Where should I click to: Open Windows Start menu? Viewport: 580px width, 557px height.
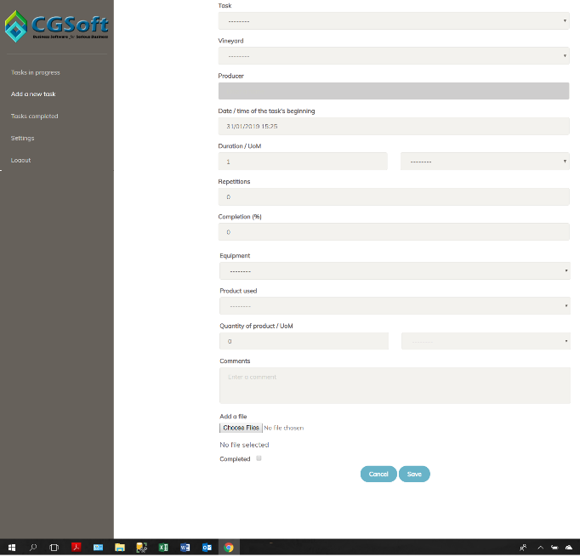(12, 548)
